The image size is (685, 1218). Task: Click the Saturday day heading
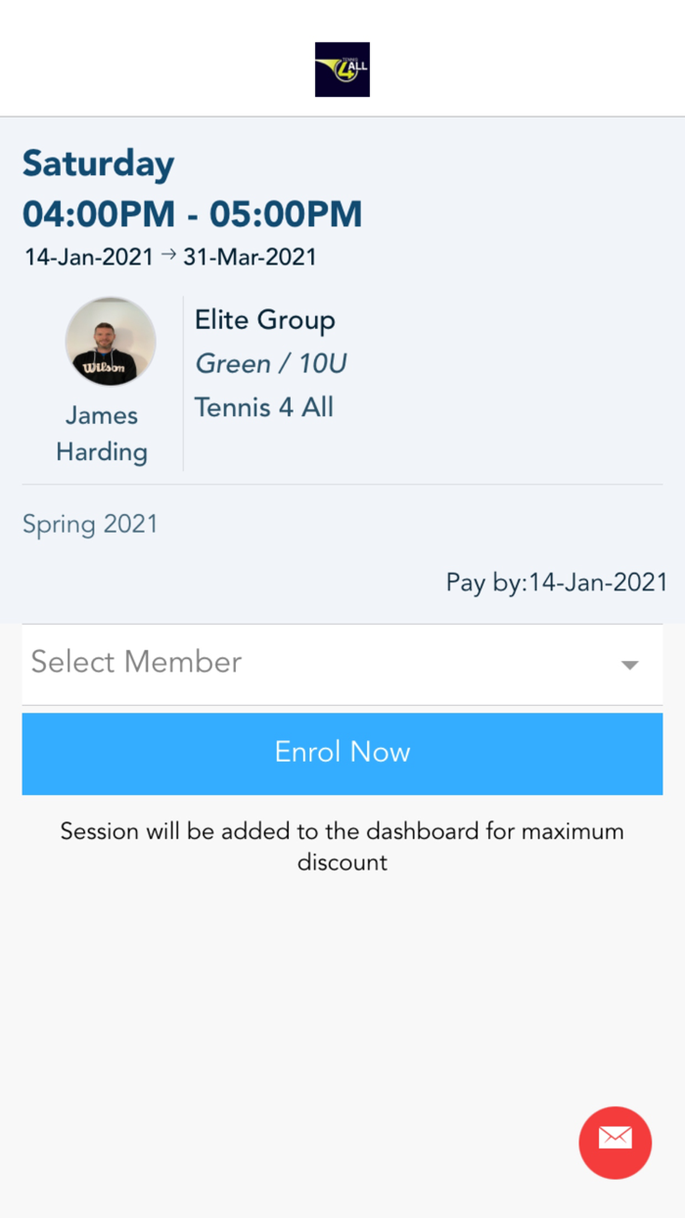coord(98,164)
